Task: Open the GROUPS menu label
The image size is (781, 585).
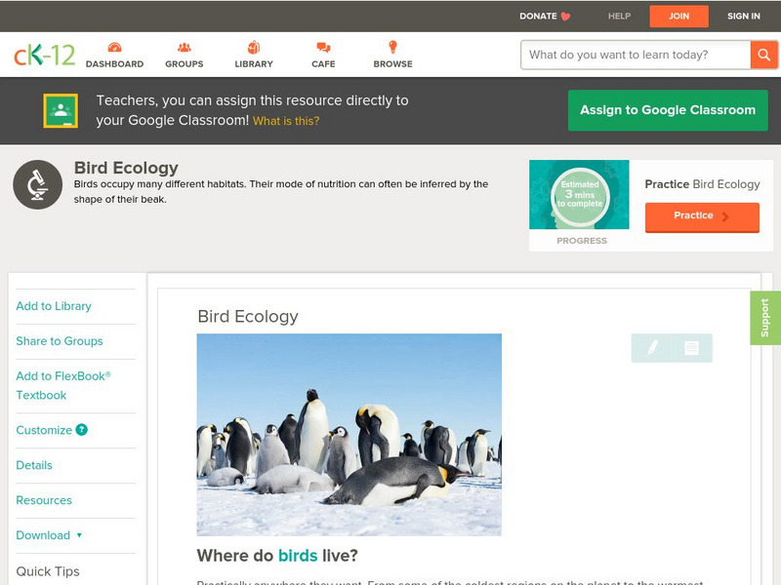Action: 185,64
